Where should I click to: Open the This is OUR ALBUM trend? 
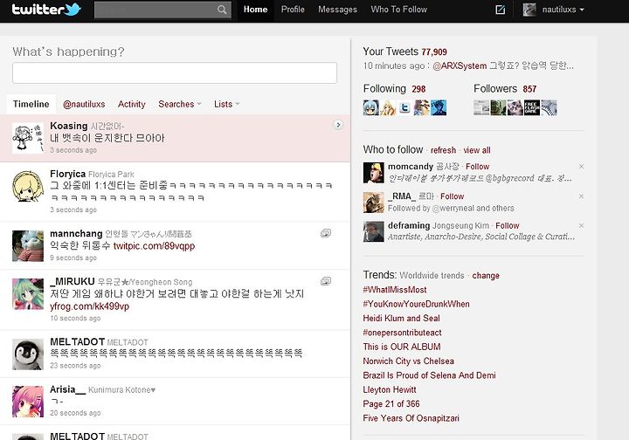[x=402, y=347]
